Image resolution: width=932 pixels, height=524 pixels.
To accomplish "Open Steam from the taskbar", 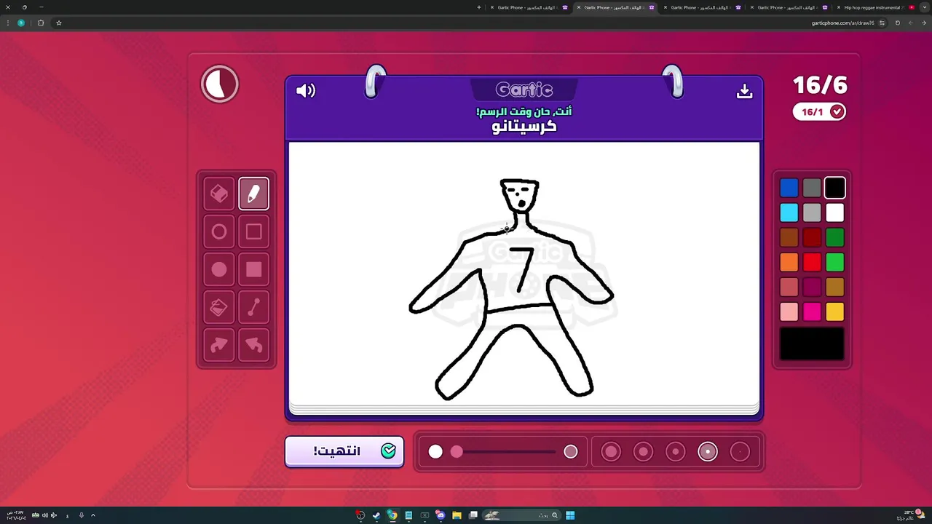I will pyautogui.click(x=376, y=515).
